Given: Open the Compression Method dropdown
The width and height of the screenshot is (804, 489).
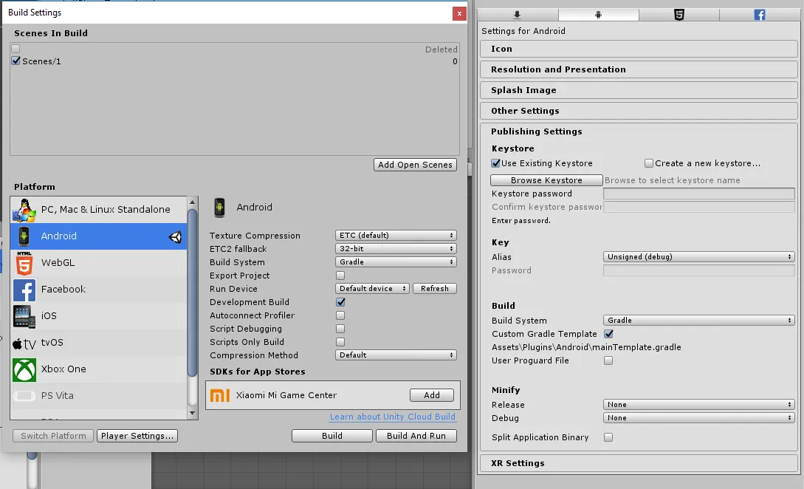Looking at the screenshot, I should pos(396,355).
